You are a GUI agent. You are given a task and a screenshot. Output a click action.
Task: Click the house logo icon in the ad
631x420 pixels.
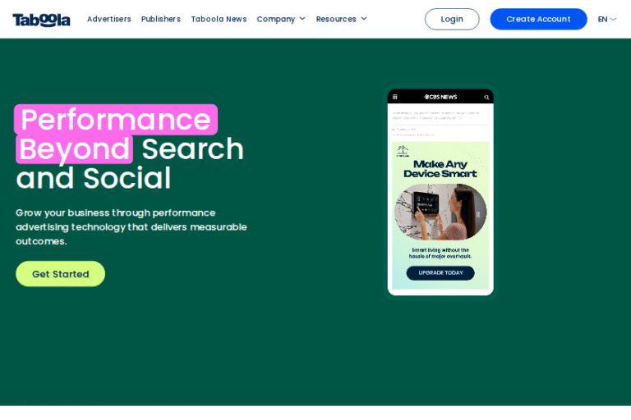403,151
